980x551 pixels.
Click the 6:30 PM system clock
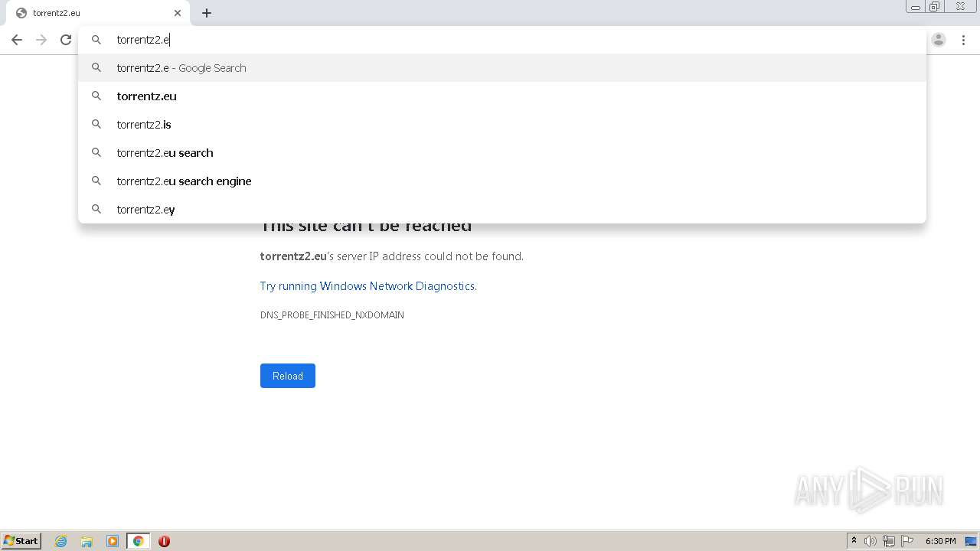[940, 541]
